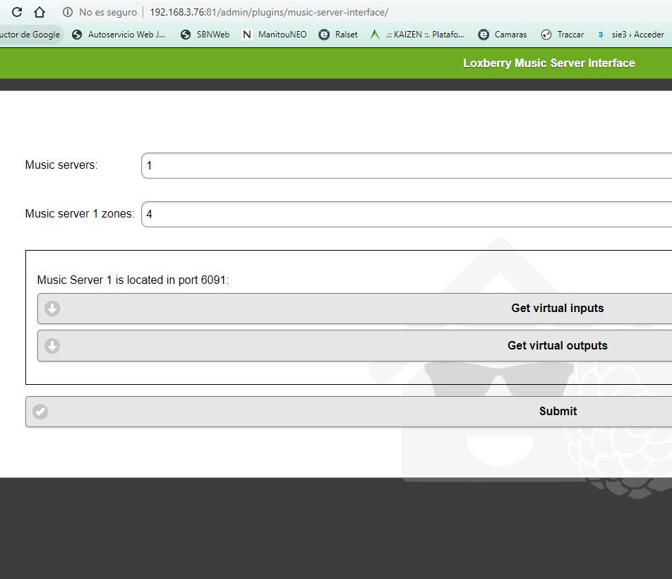Open the sie3 Acceder bookmark
This screenshot has height=579, width=672.
[630, 35]
